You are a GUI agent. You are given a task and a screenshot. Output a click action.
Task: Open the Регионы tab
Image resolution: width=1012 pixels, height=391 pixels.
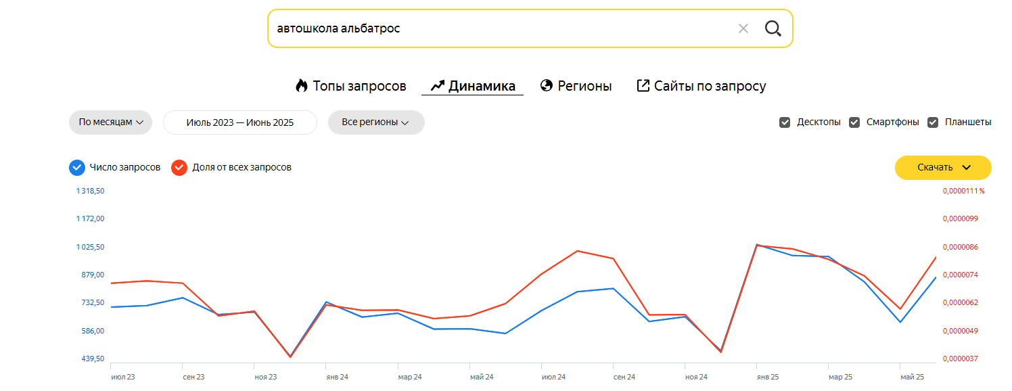coord(584,86)
